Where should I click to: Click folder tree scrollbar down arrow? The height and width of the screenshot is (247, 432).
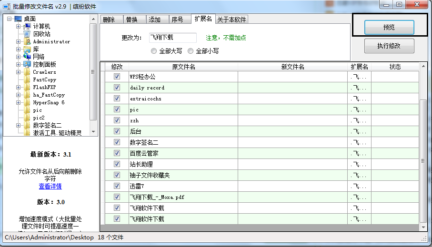[x=93, y=132]
